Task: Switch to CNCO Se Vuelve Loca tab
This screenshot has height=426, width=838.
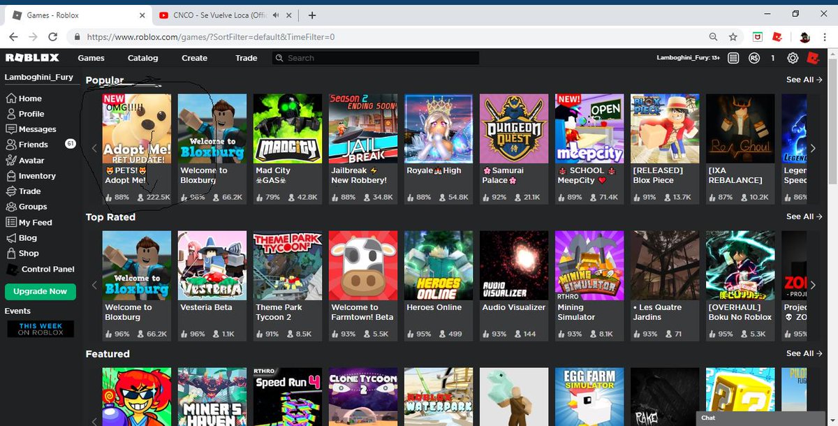Action: [x=225, y=15]
